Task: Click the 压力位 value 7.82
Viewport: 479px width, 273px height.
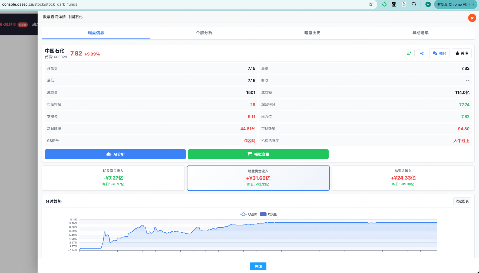Action: click(465, 117)
